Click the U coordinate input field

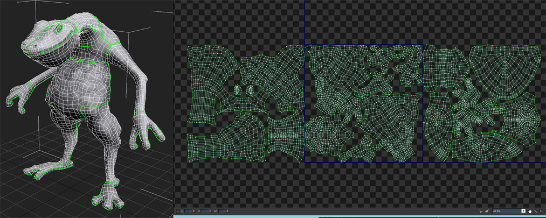(189, 211)
